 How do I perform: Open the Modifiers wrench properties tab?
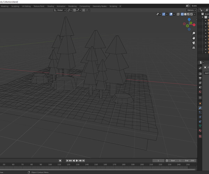tap(200, 108)
